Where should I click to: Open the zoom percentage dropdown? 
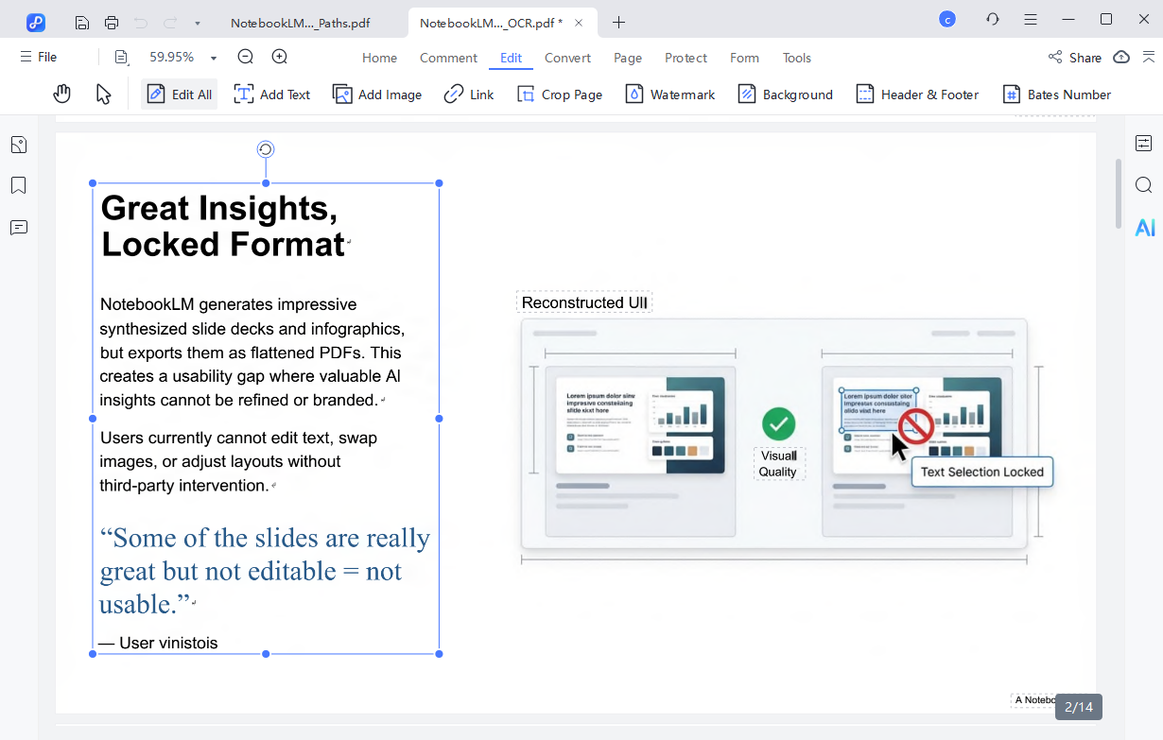click(212, 57)
